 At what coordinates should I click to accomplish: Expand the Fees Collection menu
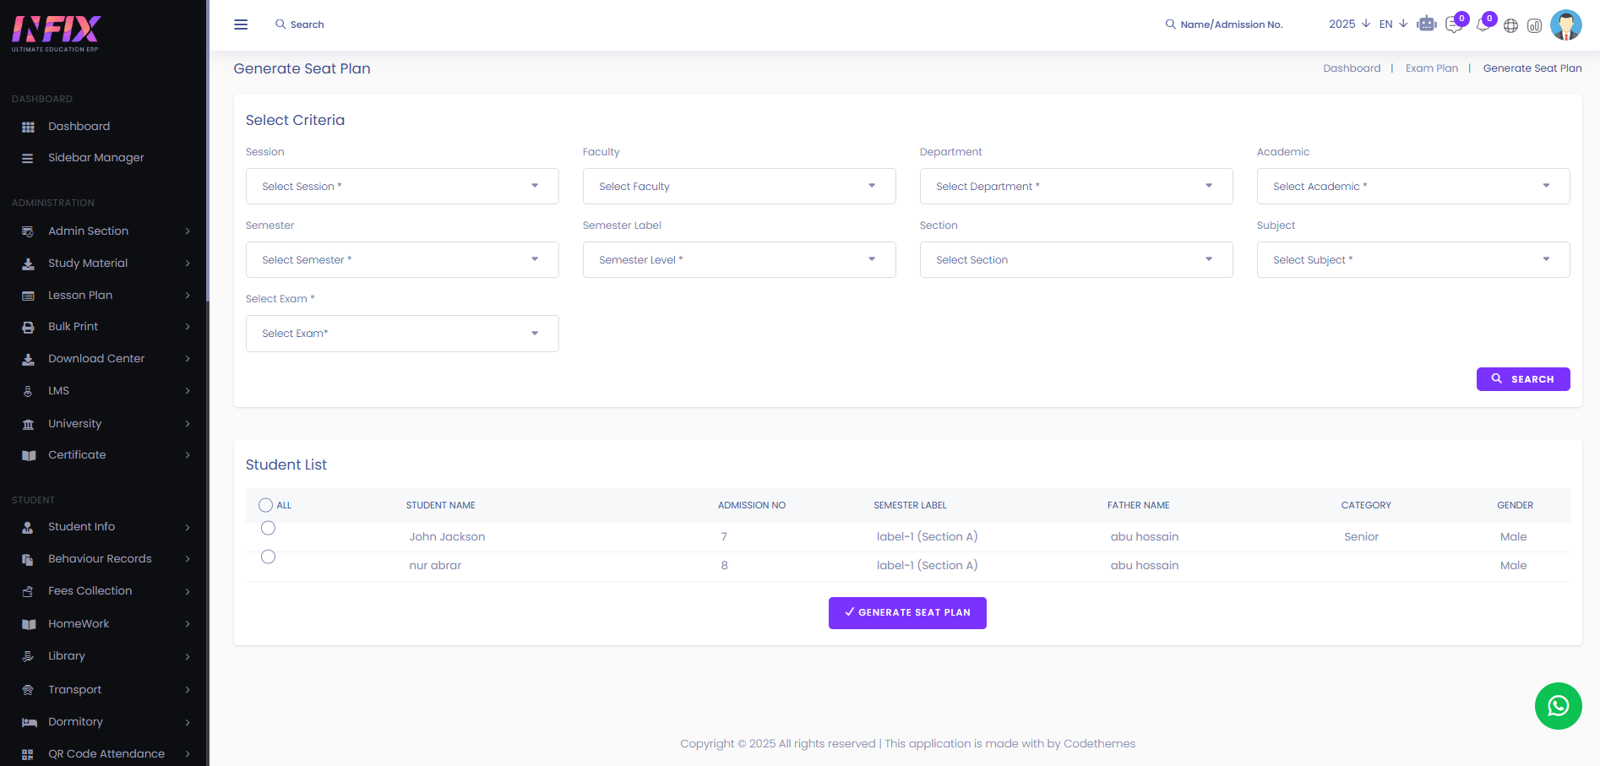(x=103, y=591)
